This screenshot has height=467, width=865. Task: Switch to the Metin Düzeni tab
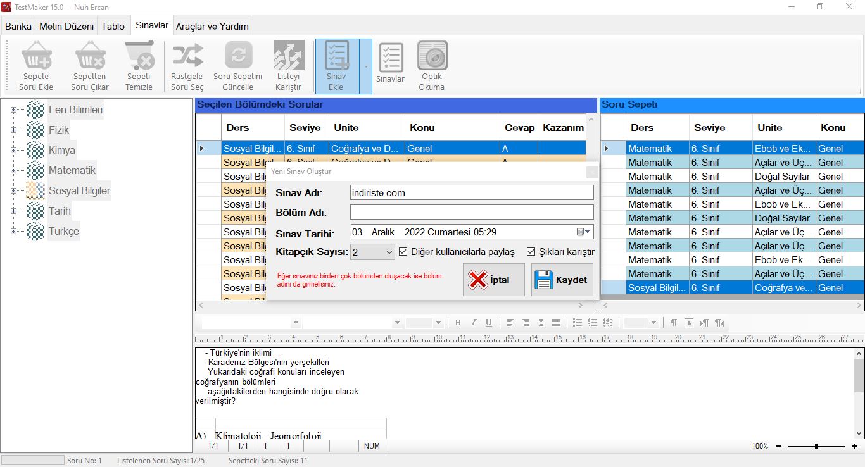(66, 27)
